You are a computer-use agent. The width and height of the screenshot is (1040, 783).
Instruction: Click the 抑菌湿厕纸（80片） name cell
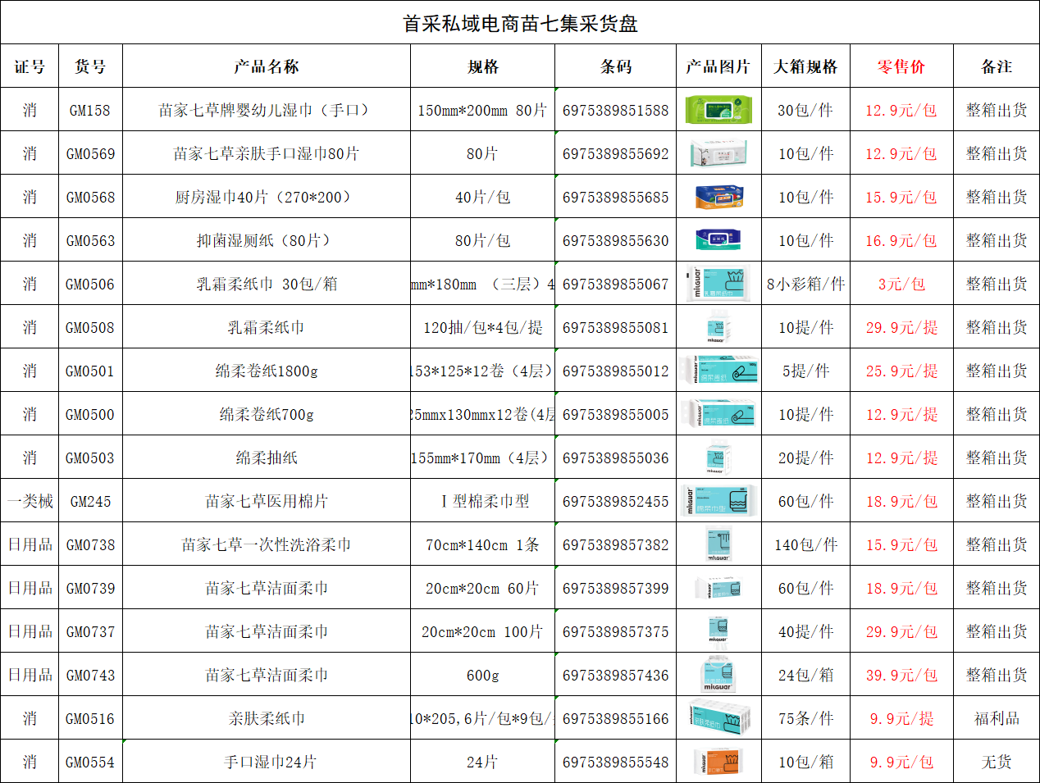tap(267, 240)
